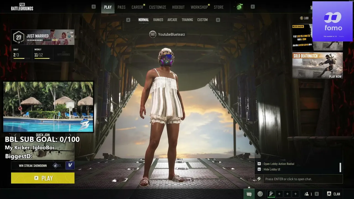Click the chat box scrollbar
Image resolution: width=354 pixels, height=199 pixels.
[x=340, y=167]
